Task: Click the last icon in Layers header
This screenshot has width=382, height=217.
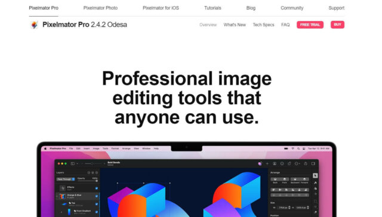Action: [x=97, y=173]
